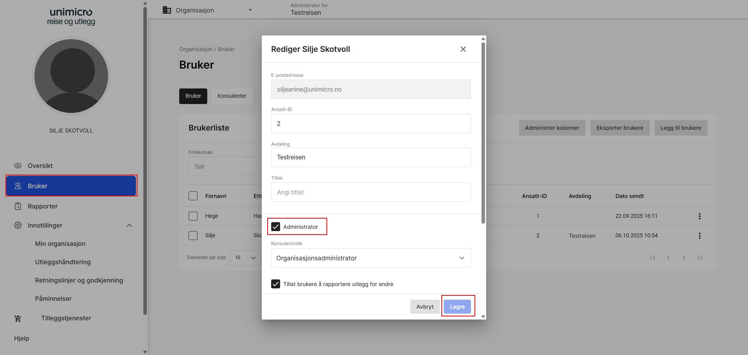Viewport: 748px width, 355px height.
Task: Click the Avbryt button
Action: tap(425, 307)
